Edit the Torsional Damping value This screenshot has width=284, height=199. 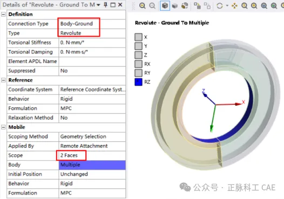[x=92, y=52]
